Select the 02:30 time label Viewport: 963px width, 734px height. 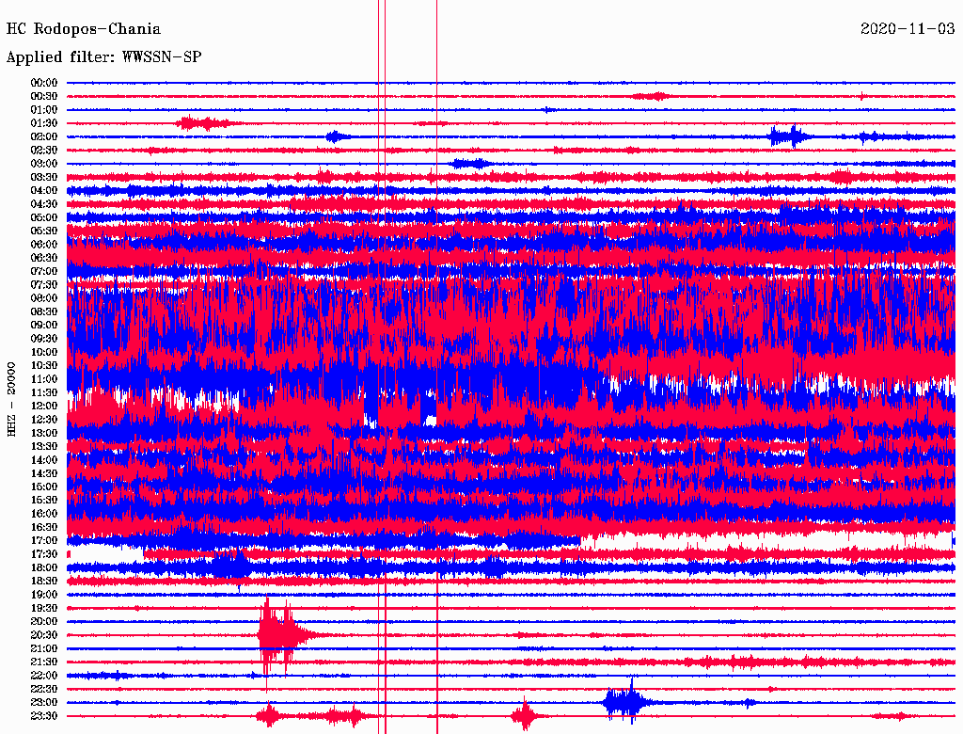tap(44, 150)
